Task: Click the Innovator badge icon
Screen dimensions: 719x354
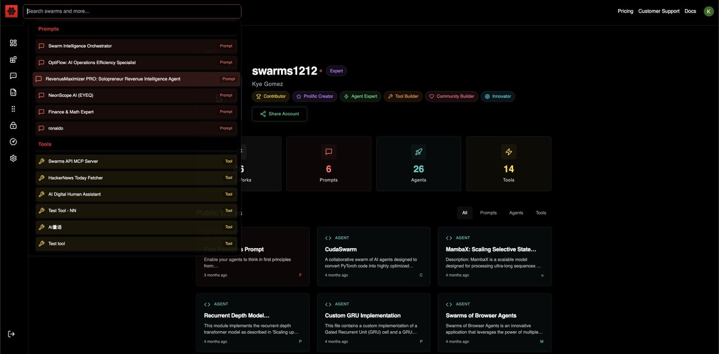Action: [487, 96]
